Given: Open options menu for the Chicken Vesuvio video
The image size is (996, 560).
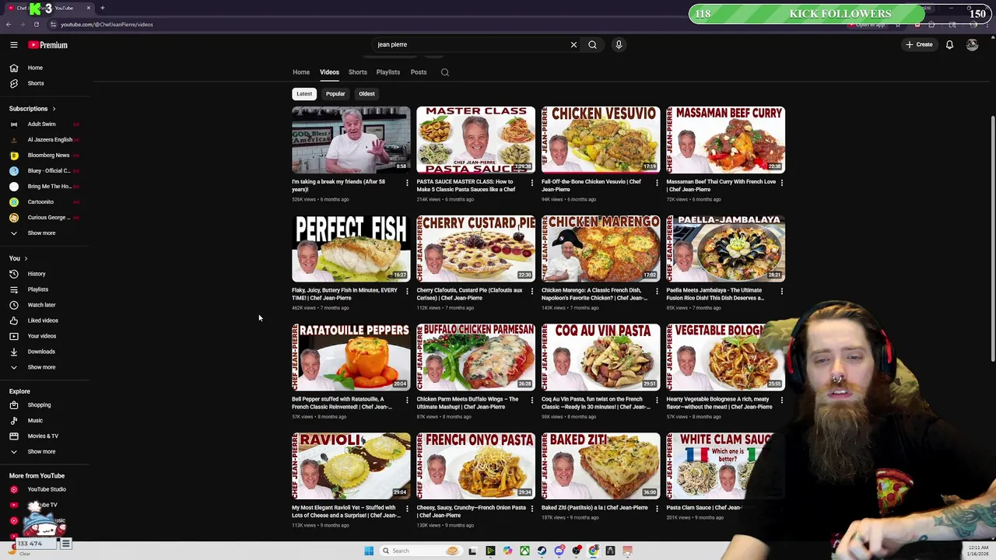Looking at the screenshot, I should click(657, 183).
